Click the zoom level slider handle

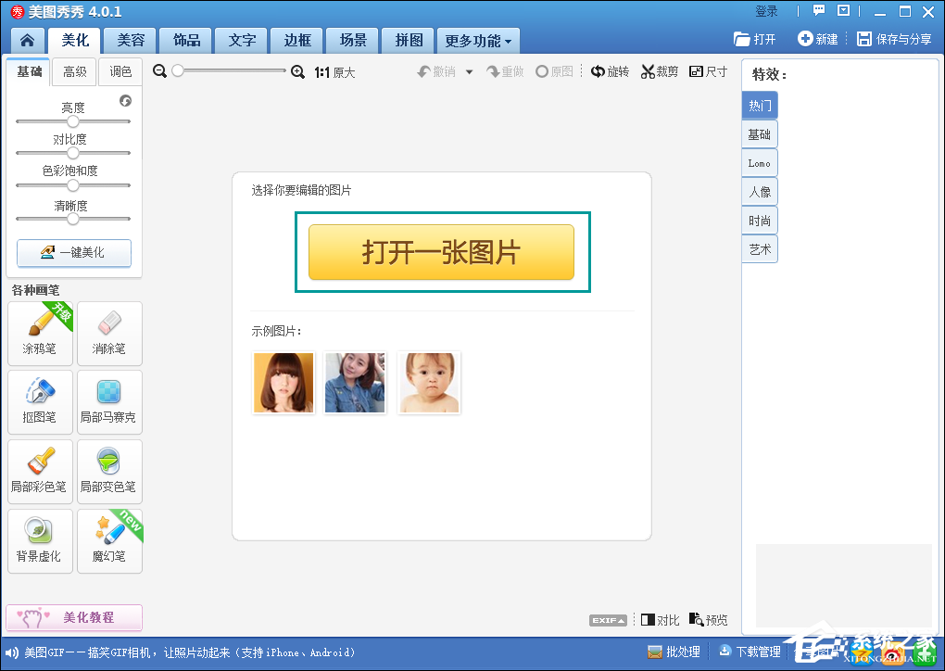[177, 71]
